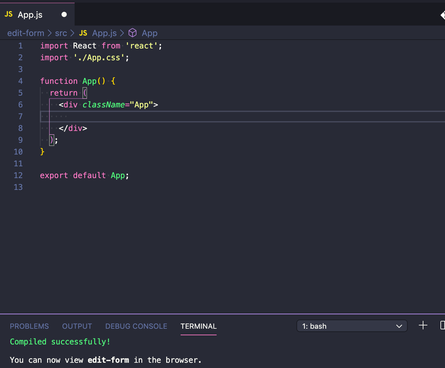Click the closing '</div>' tag on line 8
The image size is (445, 368).
click(73, 128)
